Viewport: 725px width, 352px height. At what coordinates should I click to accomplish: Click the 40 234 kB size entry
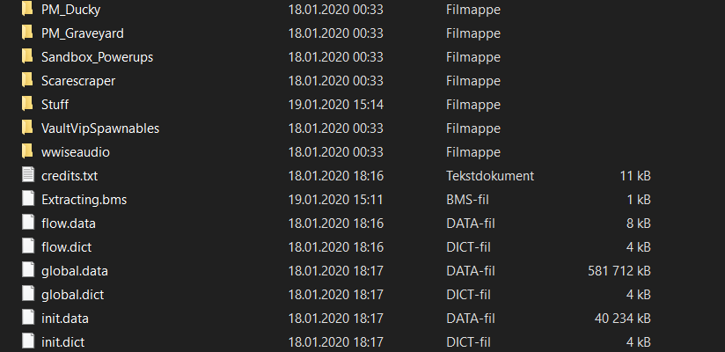[x=622, y=319]
